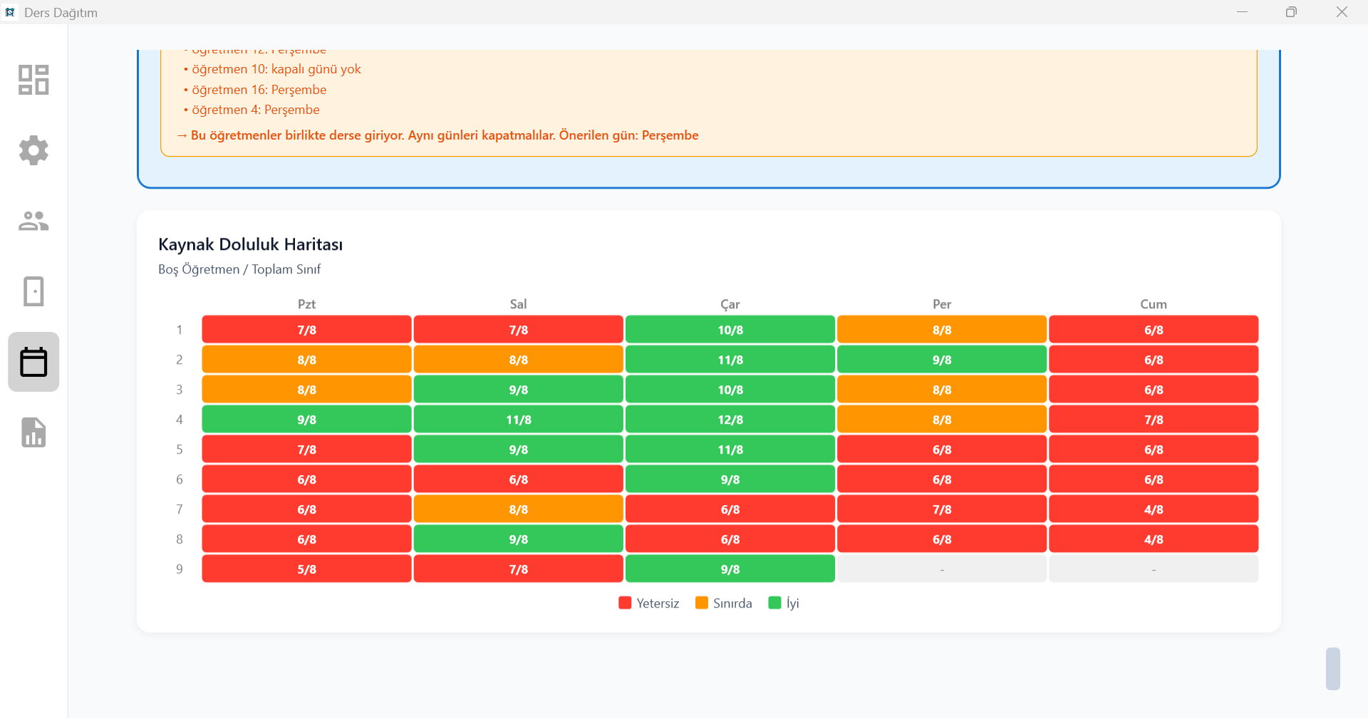Click the Kaynak Doluluk Haritası heading
This screenshot has width=1368, height=718.
point(250,244)
